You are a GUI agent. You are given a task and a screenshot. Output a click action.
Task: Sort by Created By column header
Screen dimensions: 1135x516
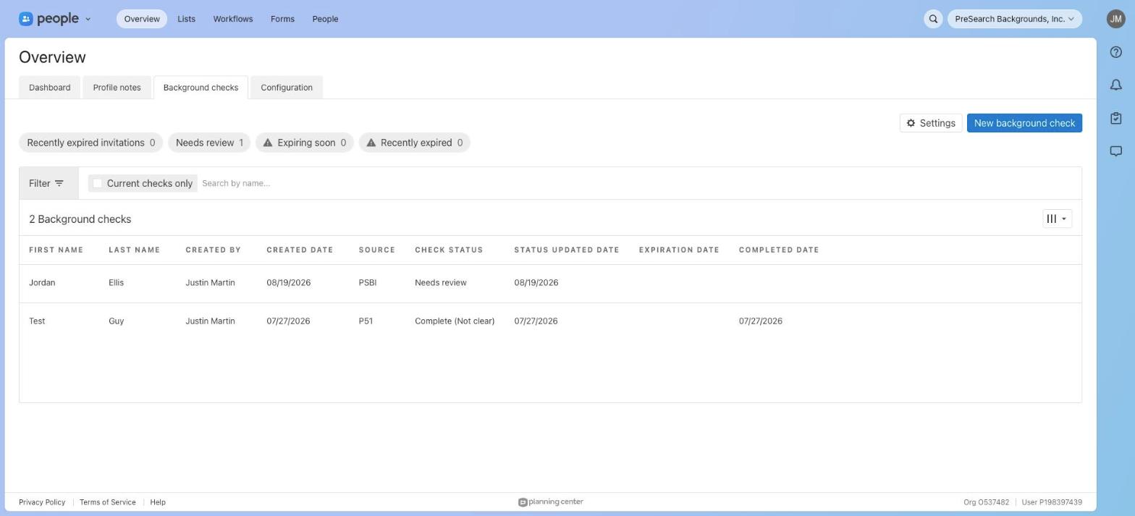pyautogui.click(x=213, y=250)
